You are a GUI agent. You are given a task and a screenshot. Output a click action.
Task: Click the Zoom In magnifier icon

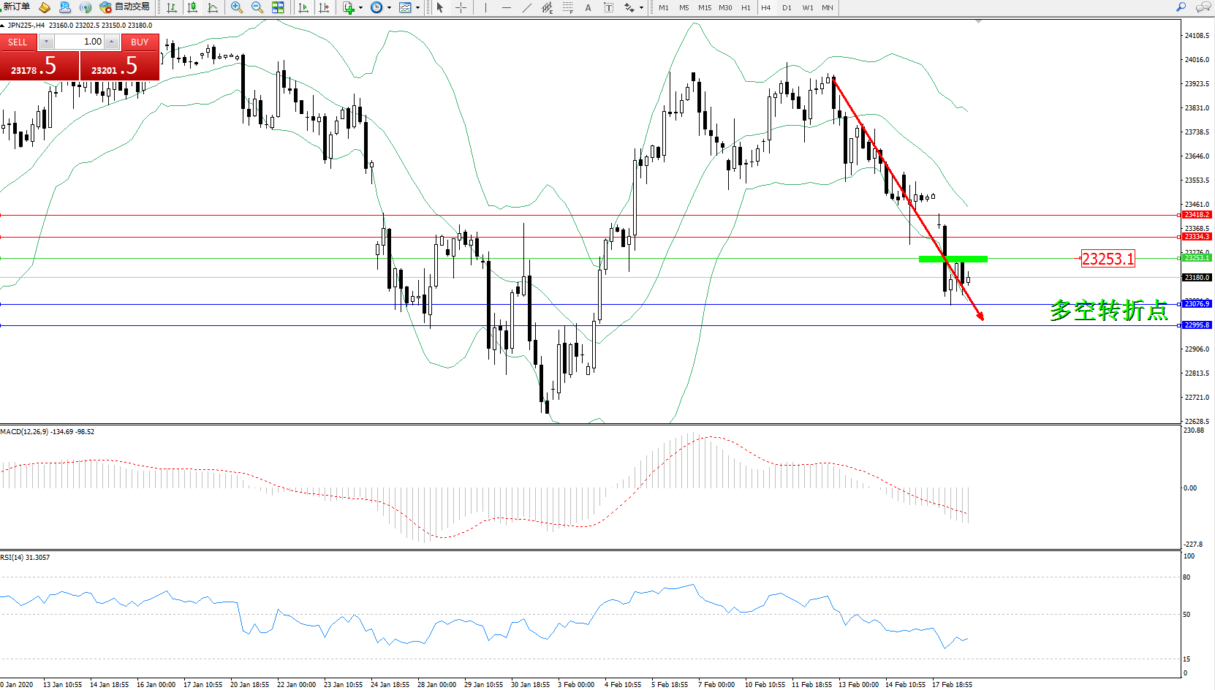(236, 7)
